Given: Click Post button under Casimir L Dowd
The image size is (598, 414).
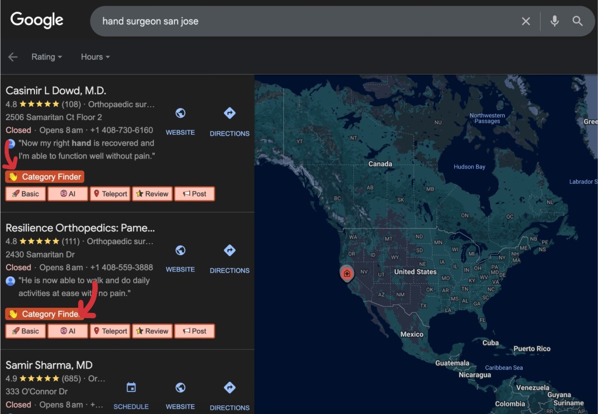Looking at the screenshot, I should [x=194, y=194].
